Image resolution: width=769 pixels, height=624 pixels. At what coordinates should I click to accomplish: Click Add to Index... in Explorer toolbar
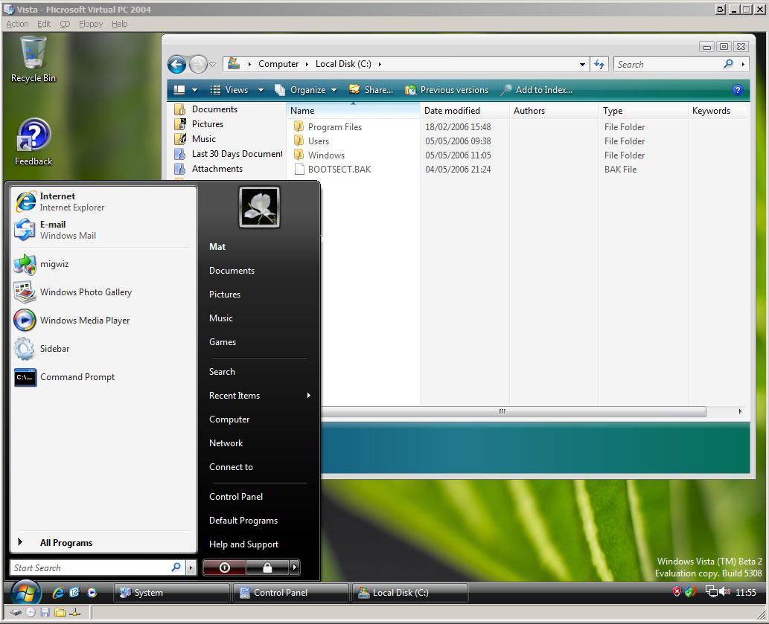(x=537, y=90)
